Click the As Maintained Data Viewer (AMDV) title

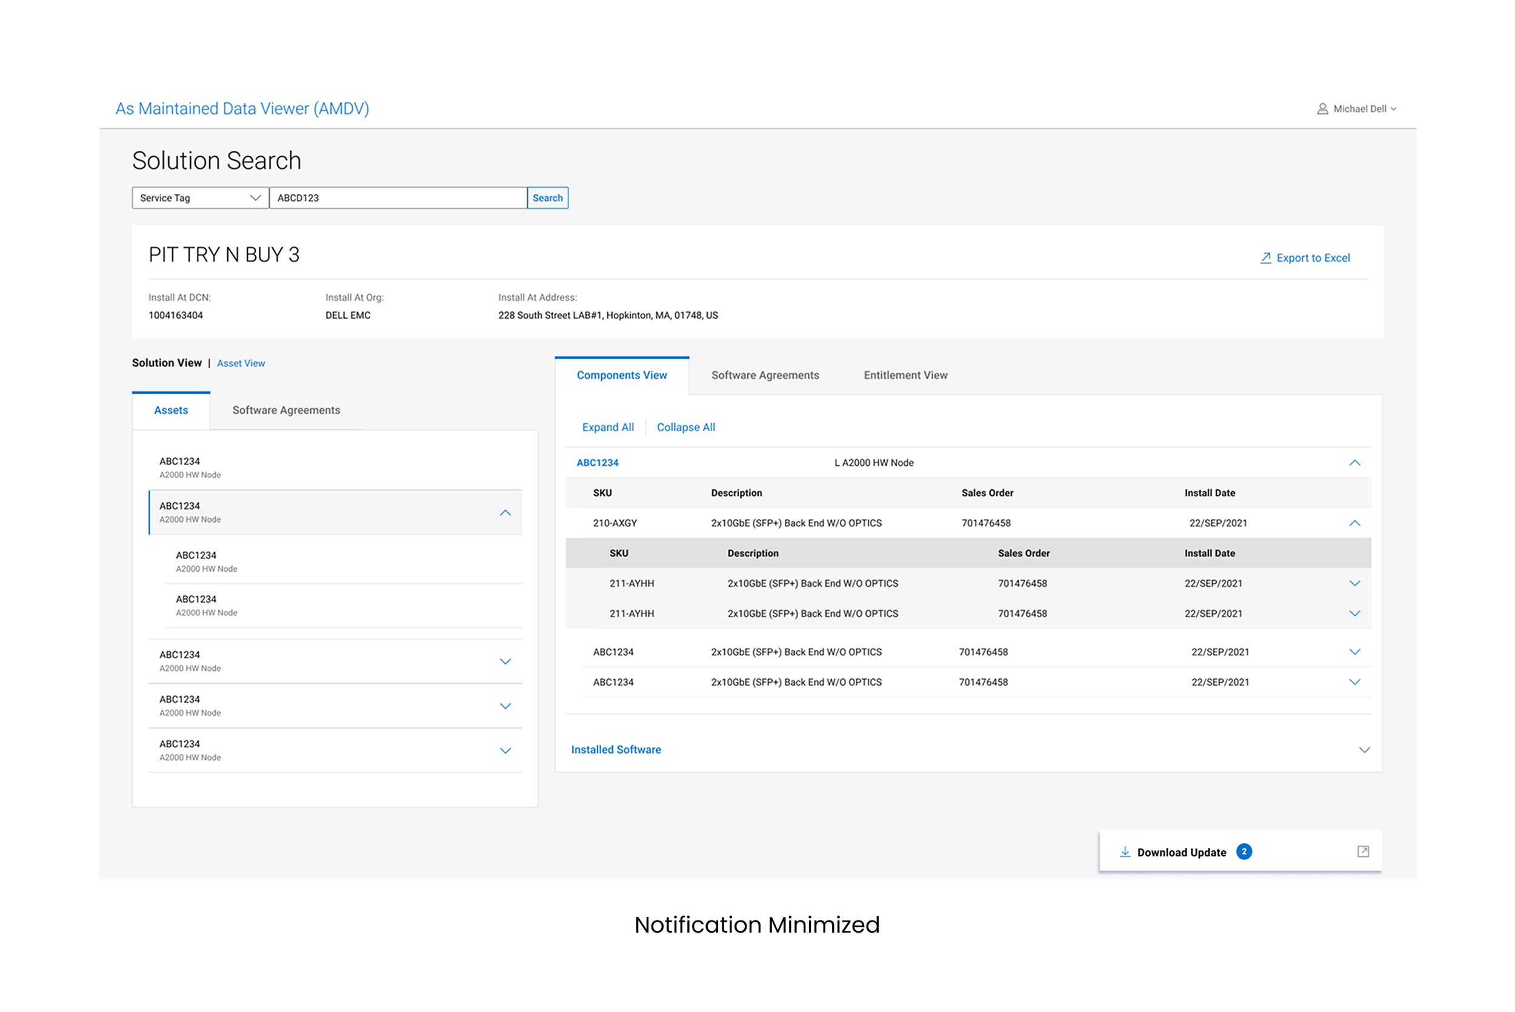(242, 108)
